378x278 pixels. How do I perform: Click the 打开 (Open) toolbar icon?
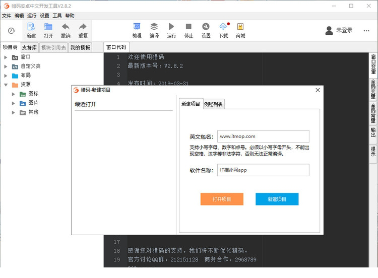(48, 27)
